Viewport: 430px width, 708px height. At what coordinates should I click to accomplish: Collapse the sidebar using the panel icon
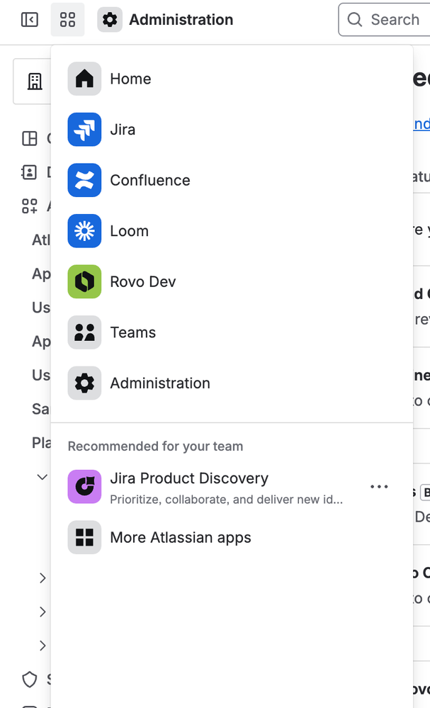[x=30, y=20]
